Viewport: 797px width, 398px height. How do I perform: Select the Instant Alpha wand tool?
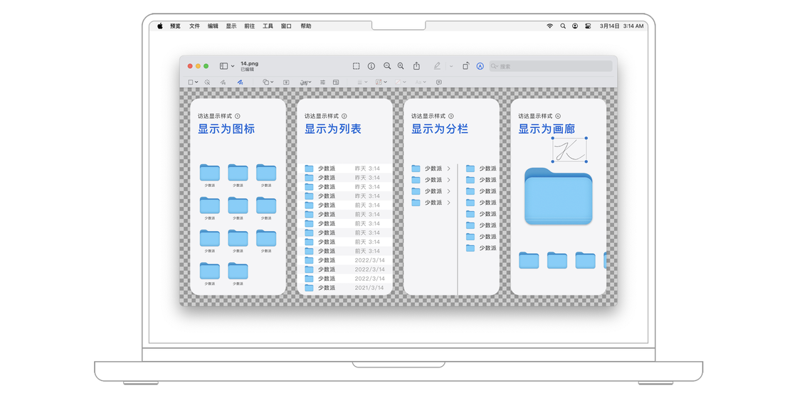pyautogui.click(x=207, y=82)
